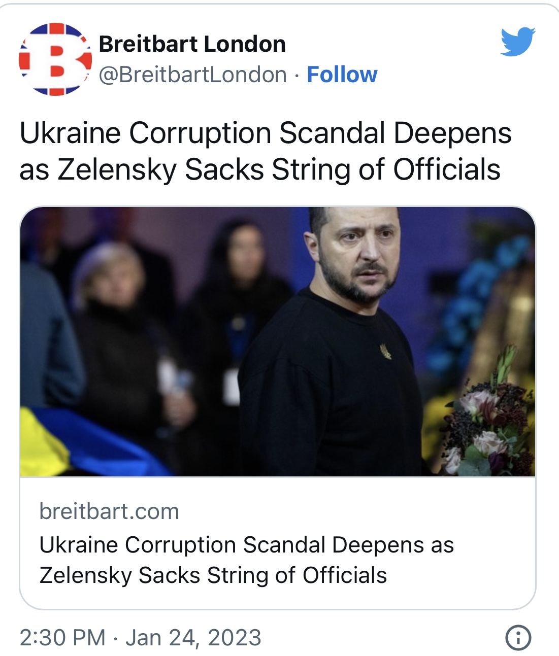559x656 pixels.
Task: Follow the Breitbart London account
Action: point(342,75)
